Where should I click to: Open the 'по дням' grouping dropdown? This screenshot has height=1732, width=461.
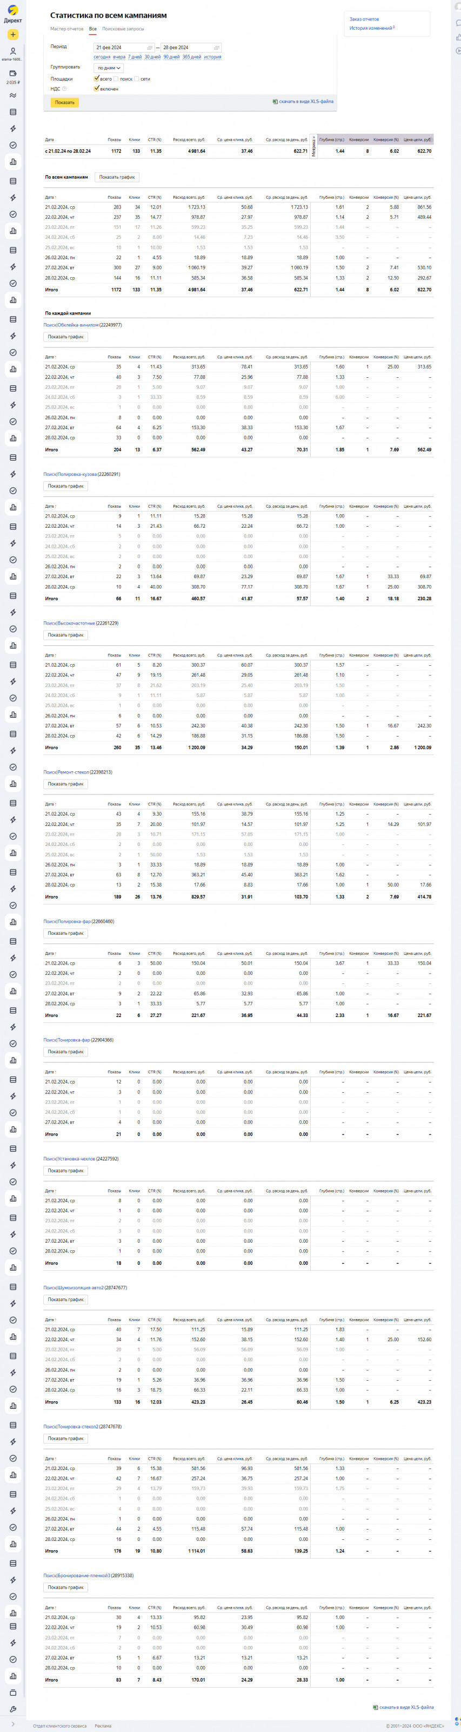[109, 68]
